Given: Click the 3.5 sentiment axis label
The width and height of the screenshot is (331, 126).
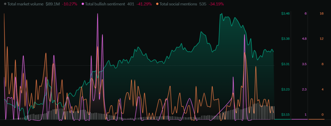Looking at the screenshot, I should 304,64.
